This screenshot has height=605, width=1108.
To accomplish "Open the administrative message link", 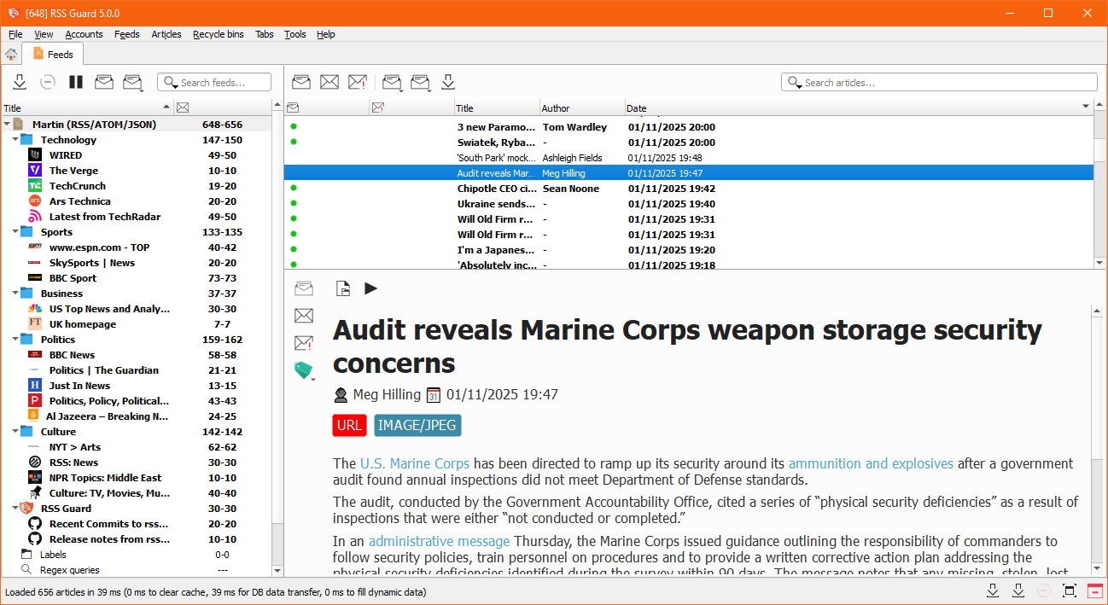I will [x=439, y=541].
